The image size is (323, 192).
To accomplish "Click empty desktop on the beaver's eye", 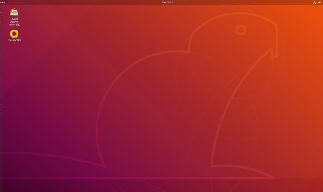I will pyautogui.click(x=241, y=30).
